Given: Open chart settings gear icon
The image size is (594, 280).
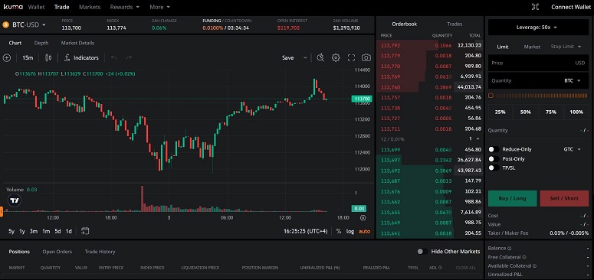Looking at the screenshot, I should tap(336, 58).
